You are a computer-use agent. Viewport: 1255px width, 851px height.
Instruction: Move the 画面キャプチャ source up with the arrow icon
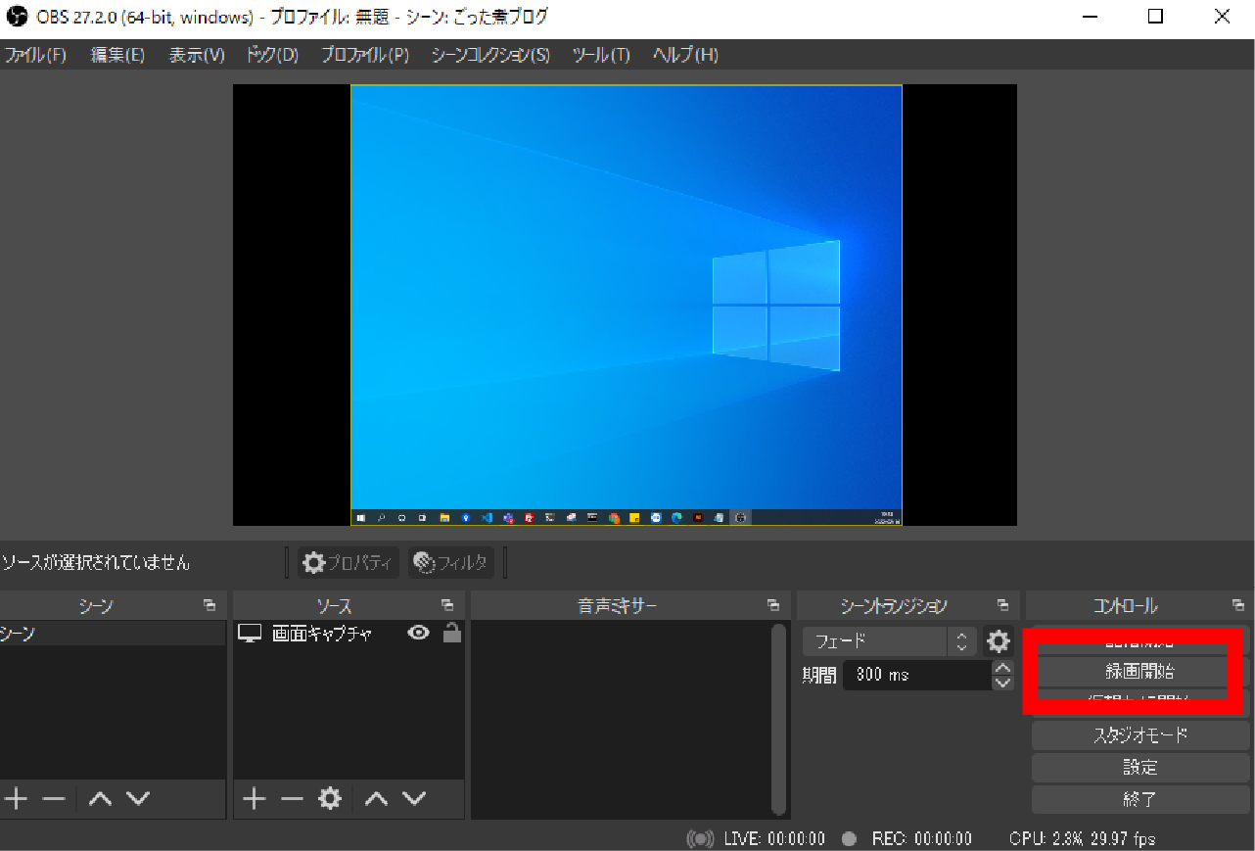376,799
